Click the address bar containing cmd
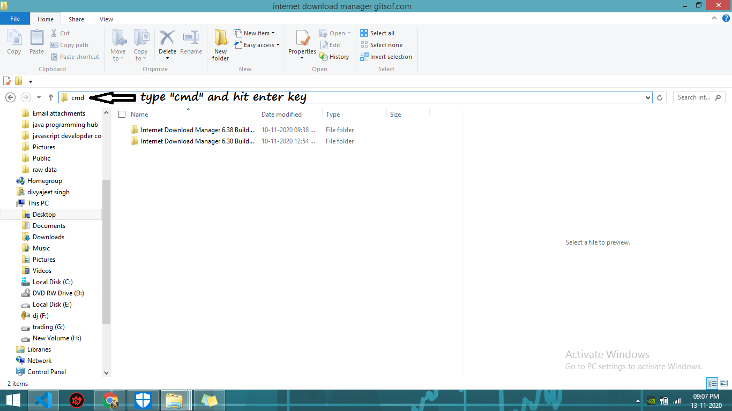This screenshot has width=732, height=411. coord(355,97)
